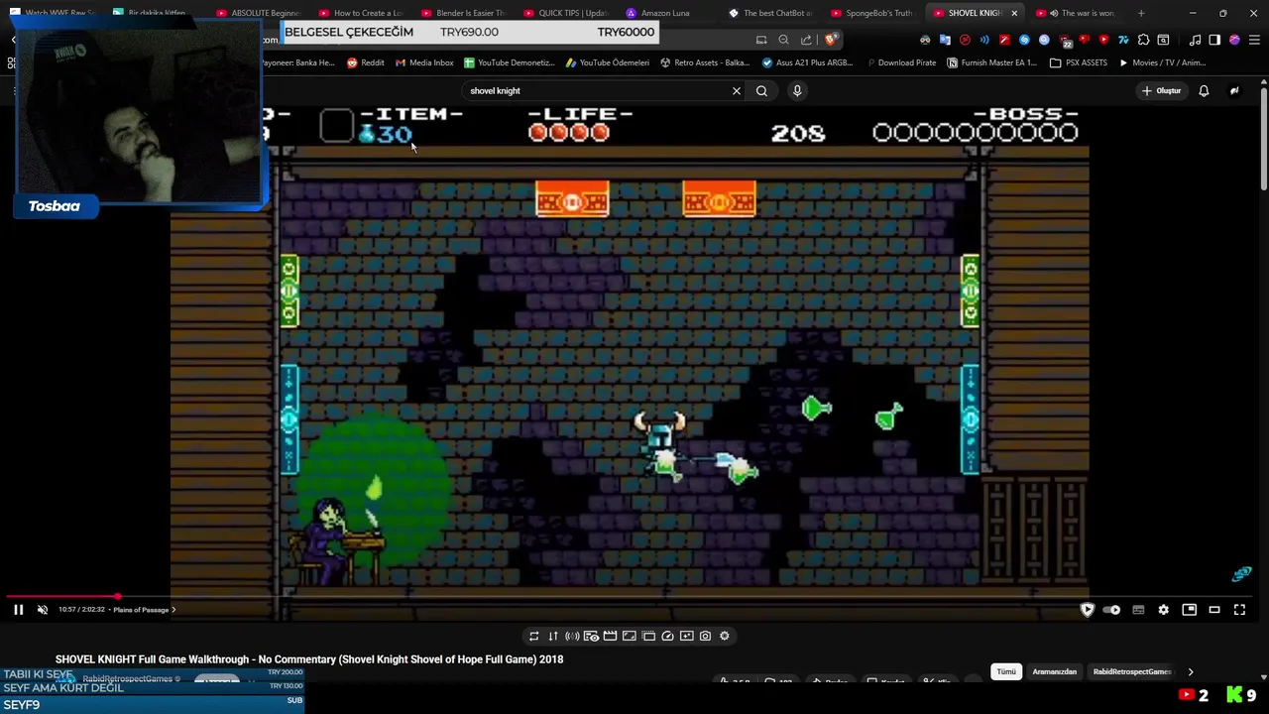The height and width of the screenshot is (714, 1269).
Task: Toggle the browser sidebar panel icon
Action: click(x=1214, y=40)
